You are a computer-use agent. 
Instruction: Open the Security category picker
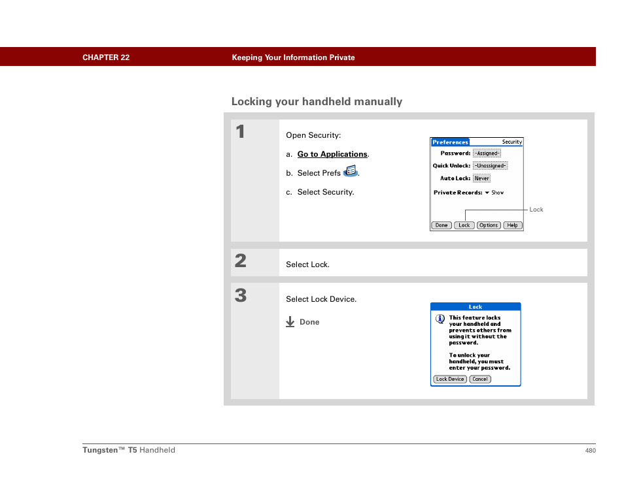click(x=511, y=142)
